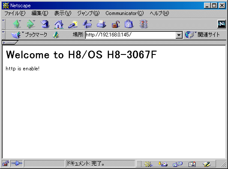The image size is (228, 169).
Task: Click the online/offline connection plug icon
Action: point(17,163)
